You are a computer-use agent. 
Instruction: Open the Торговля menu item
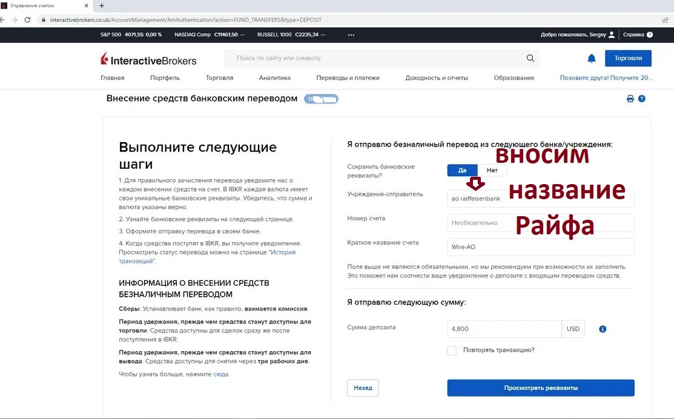point(219,78)
